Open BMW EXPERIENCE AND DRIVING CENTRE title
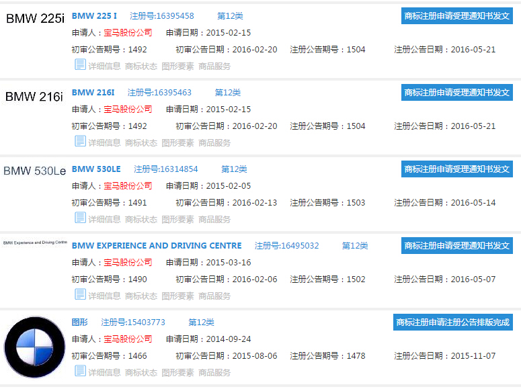This screenshot has width=521, height=389. pos(157,245)
